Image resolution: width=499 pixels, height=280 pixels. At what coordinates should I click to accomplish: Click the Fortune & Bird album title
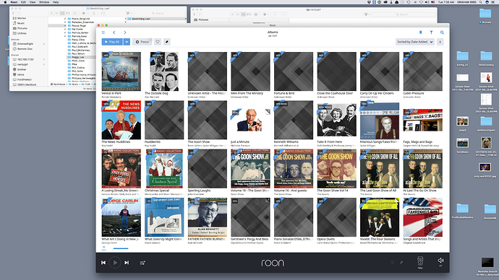284,93
